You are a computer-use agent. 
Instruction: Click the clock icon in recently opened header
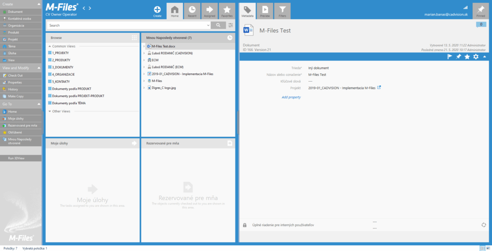(x=230, y=37)
